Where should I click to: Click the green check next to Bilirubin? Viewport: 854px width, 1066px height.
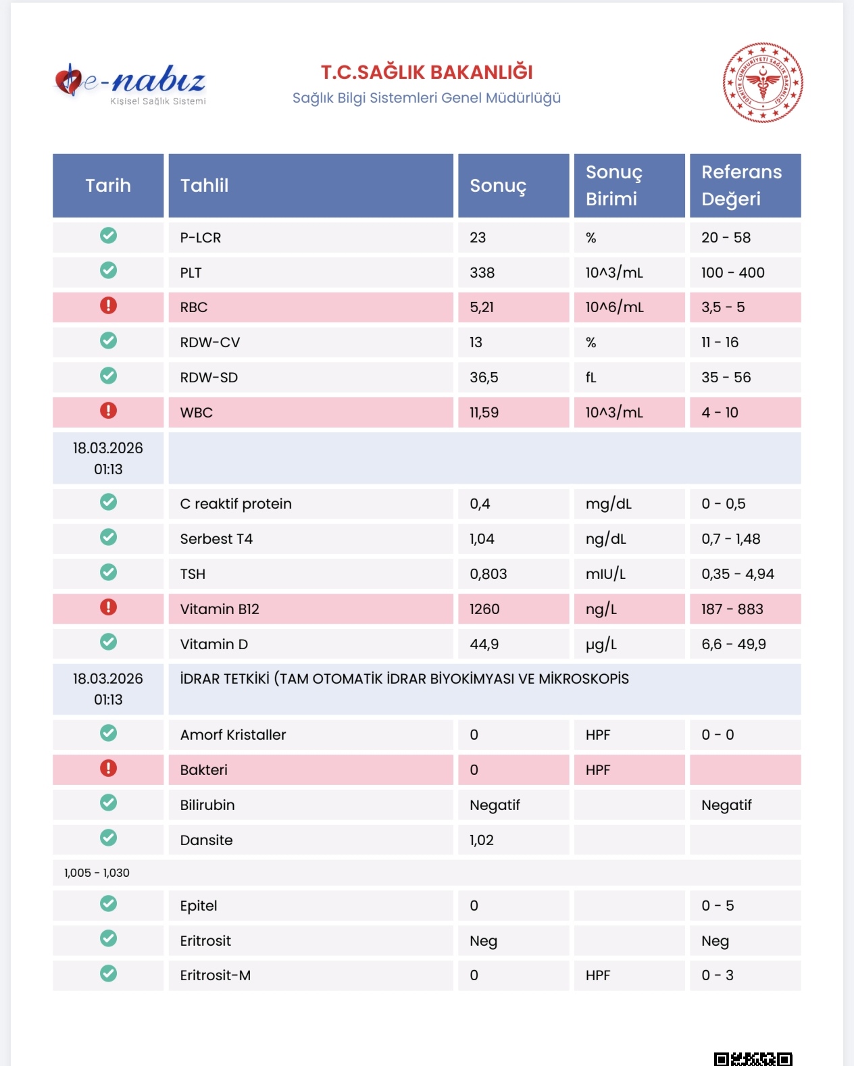click(x=108, y=803)
